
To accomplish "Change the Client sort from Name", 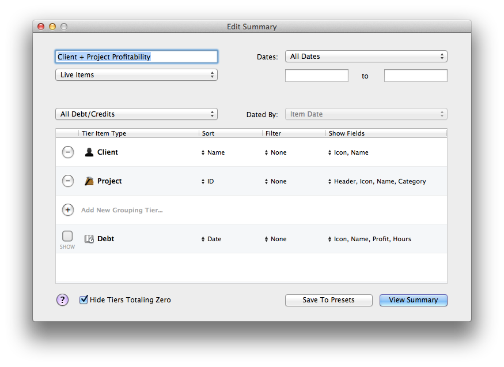I will pyautogui.click(x=216, y=152).
